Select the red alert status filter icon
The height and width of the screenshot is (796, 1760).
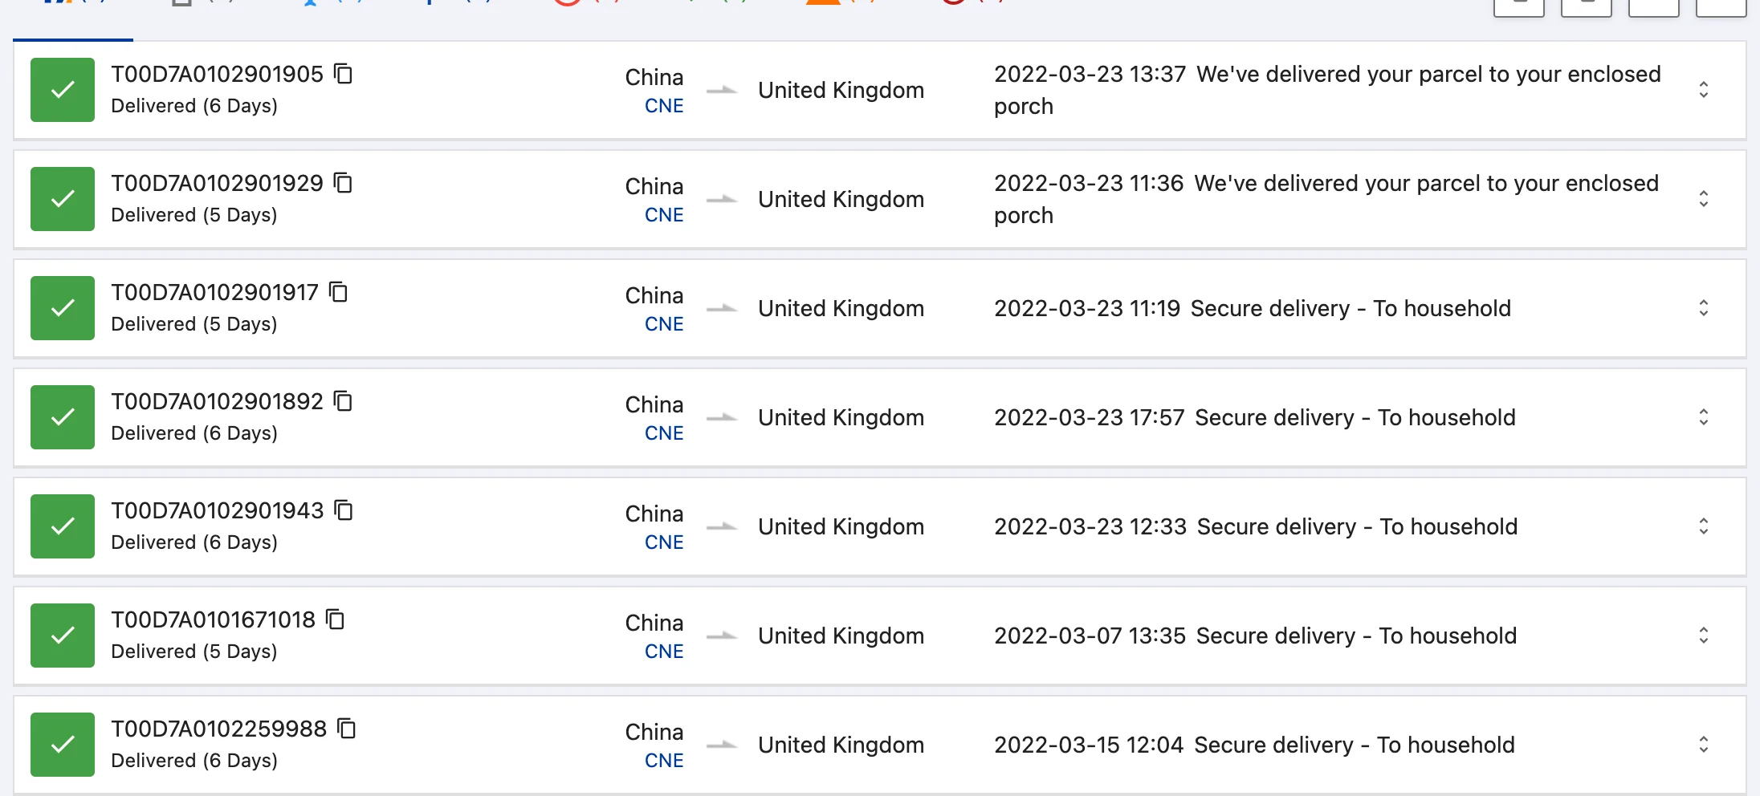(x=567, y=4)
